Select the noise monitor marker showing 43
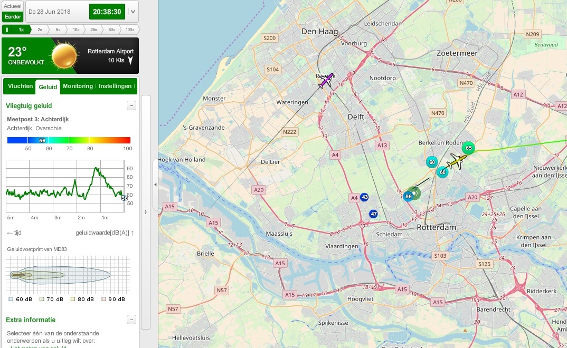 (364, 197)
